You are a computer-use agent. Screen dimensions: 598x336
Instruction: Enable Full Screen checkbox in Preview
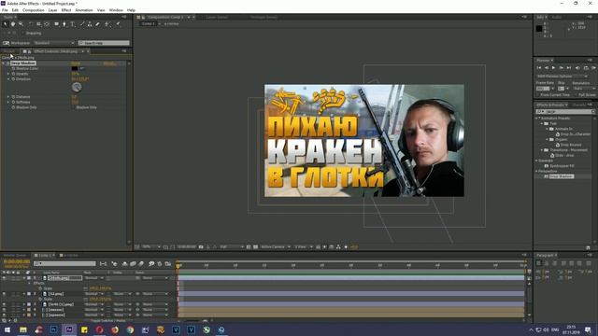(x=576, y=95)
